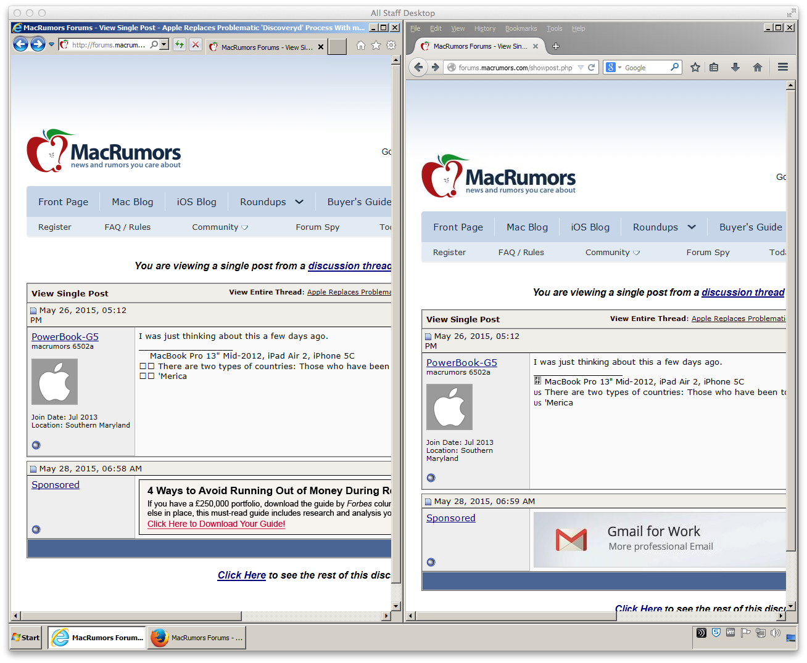
Task: Open the gear Tools menu in Internet Explorer
Action: point(391,45)
